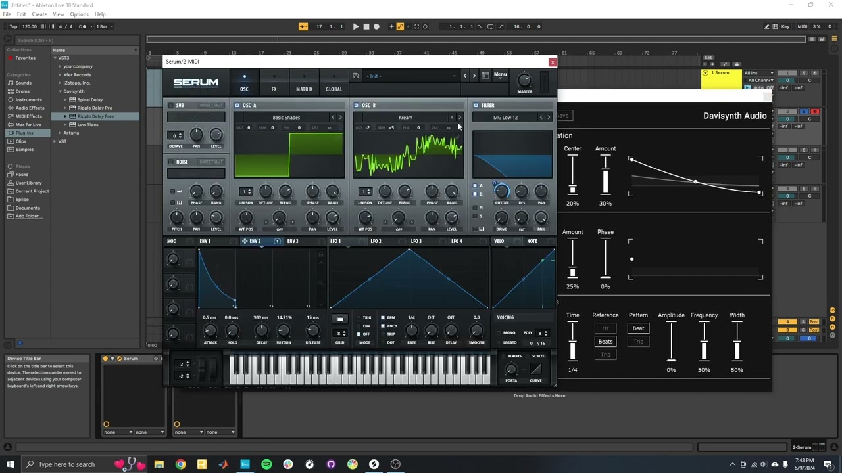The image size is (842, 473).
Task: Toggle the LFO ANCH checkbox
Action: 383,326
